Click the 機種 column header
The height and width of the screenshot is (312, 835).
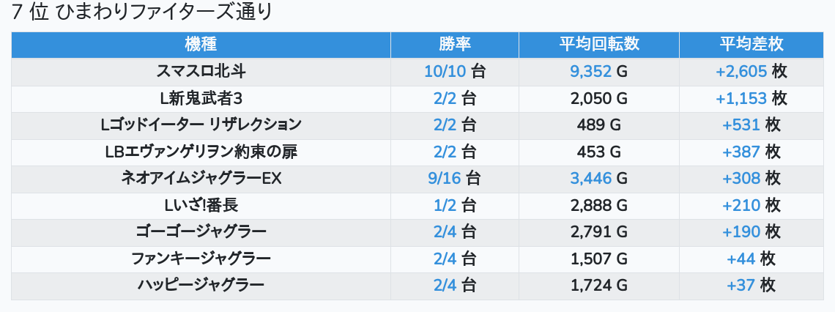tap(201, 44)
